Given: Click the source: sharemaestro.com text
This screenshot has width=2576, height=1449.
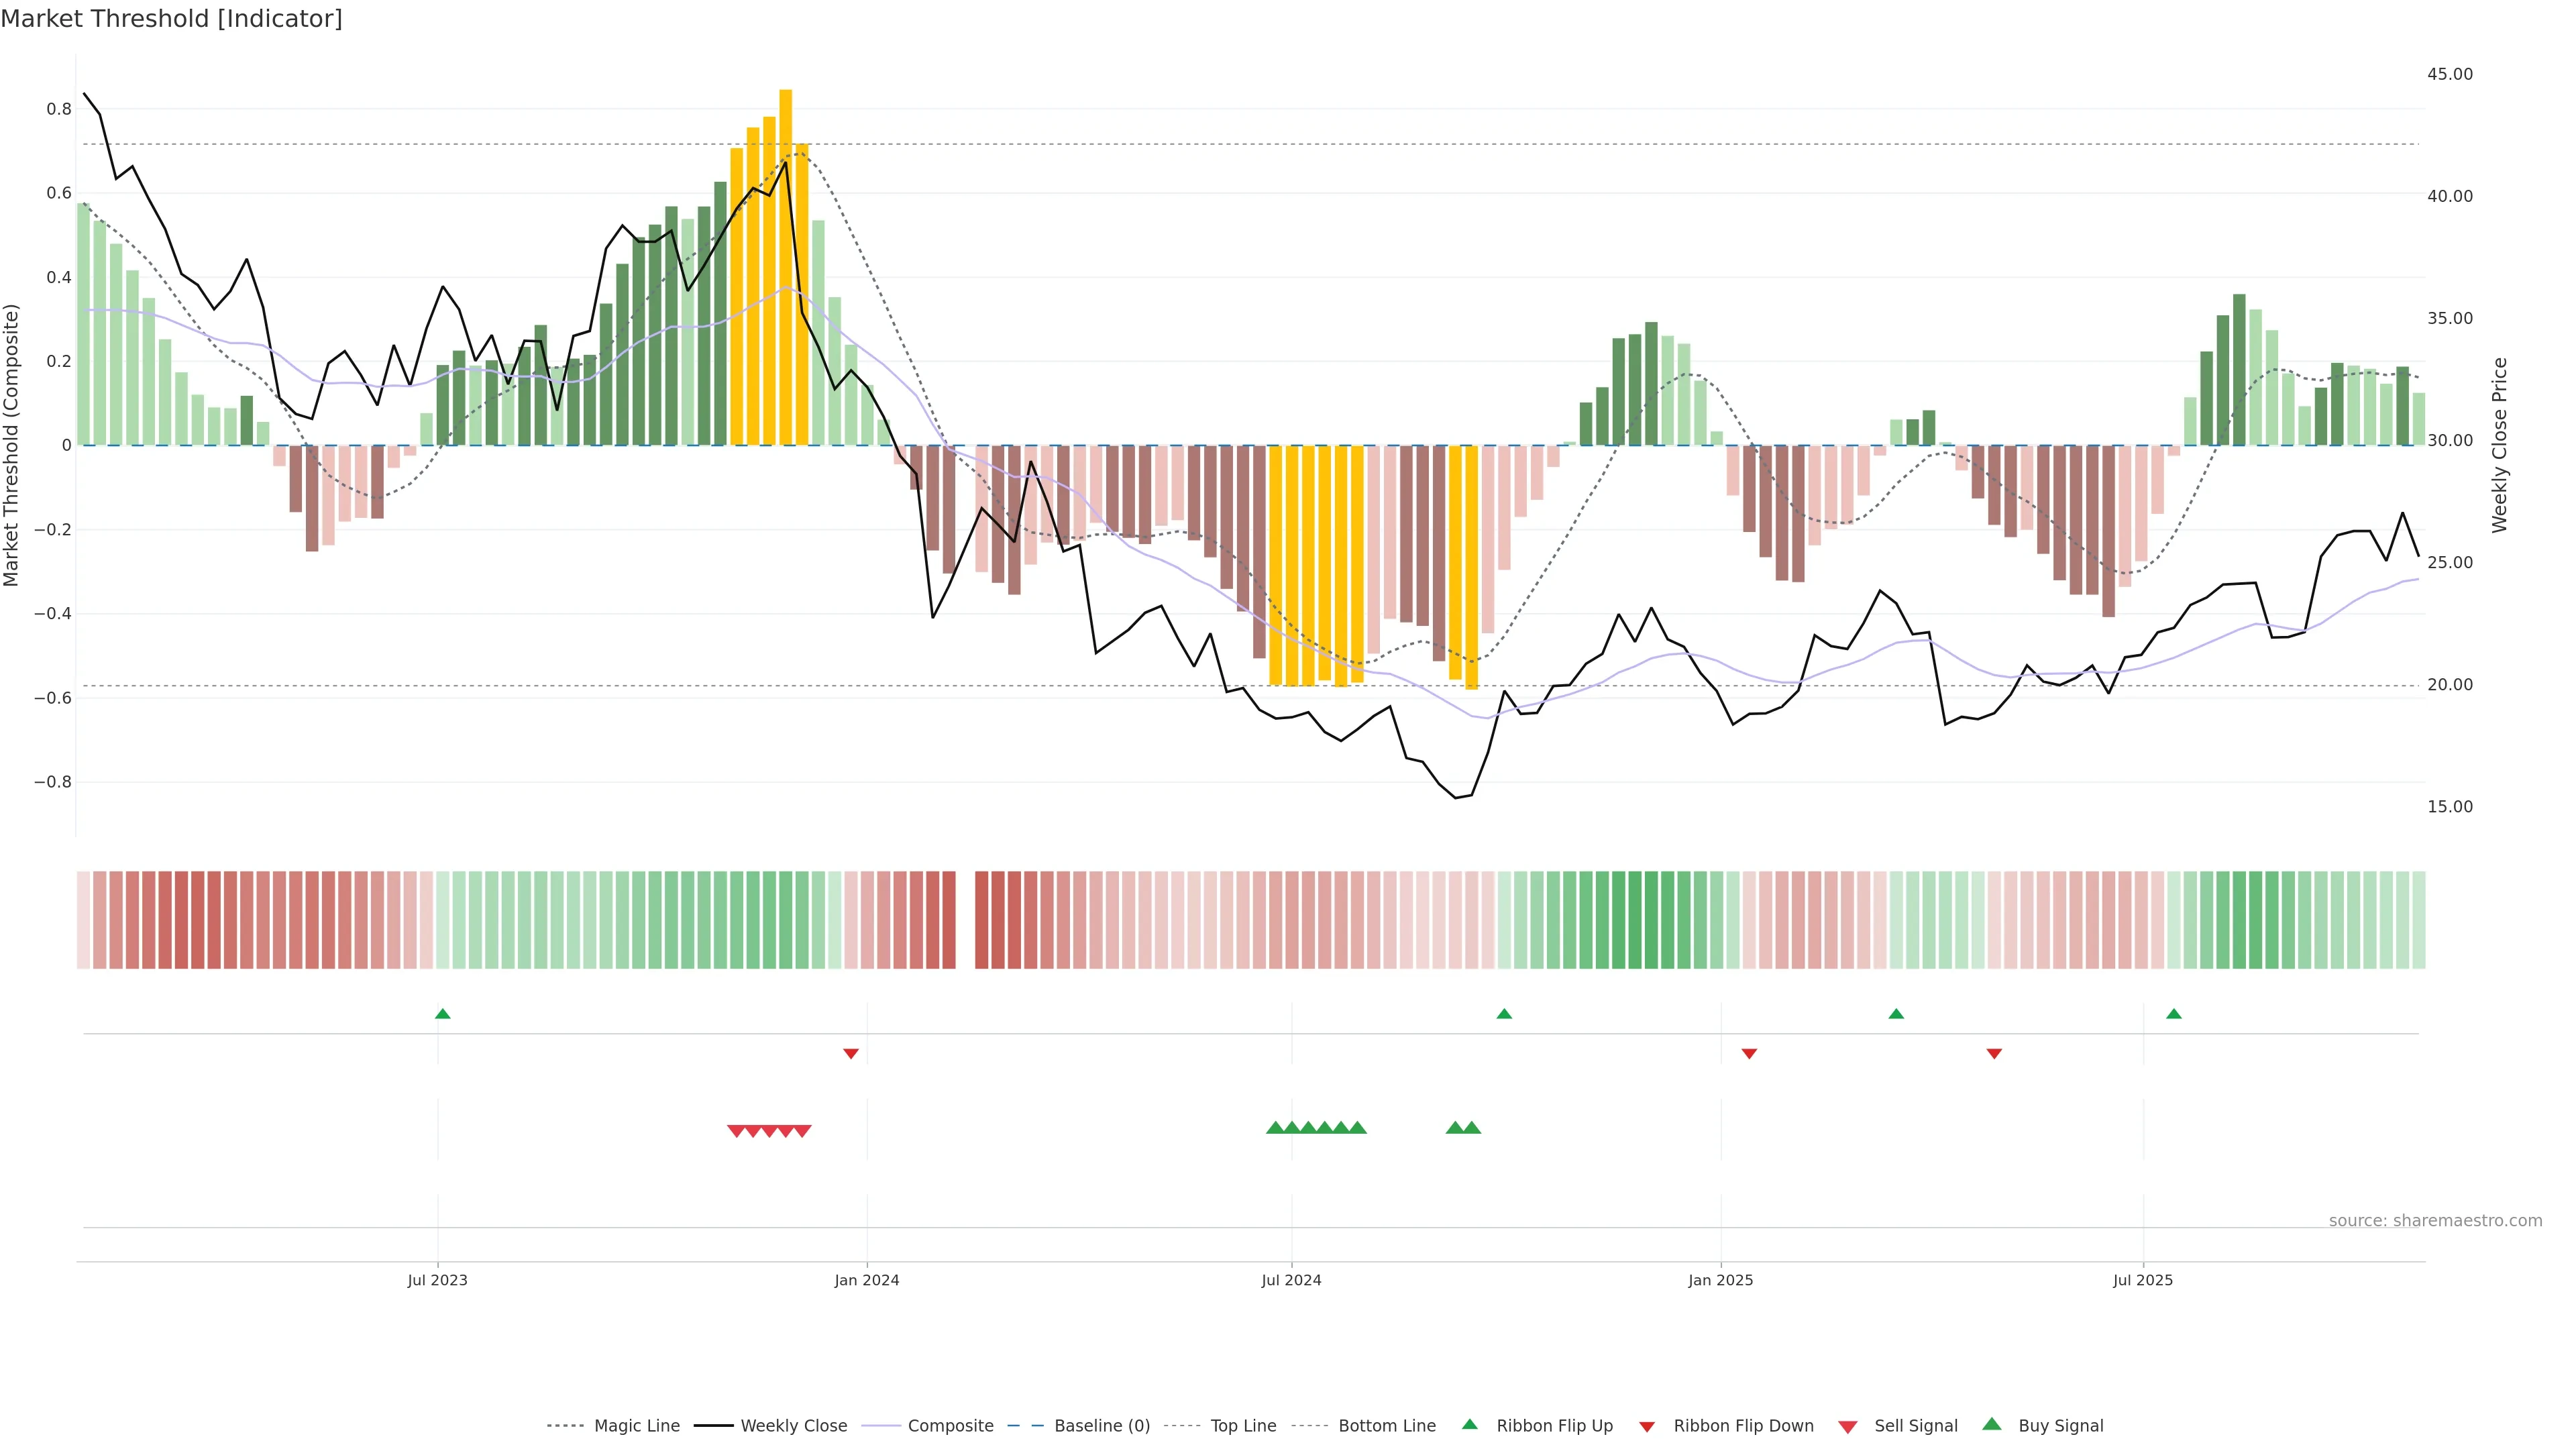Looking at the screenshot, I should point(2435,1220).
